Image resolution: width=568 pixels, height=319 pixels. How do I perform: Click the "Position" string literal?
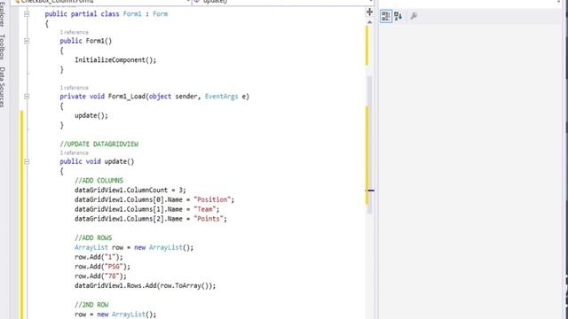212,199
